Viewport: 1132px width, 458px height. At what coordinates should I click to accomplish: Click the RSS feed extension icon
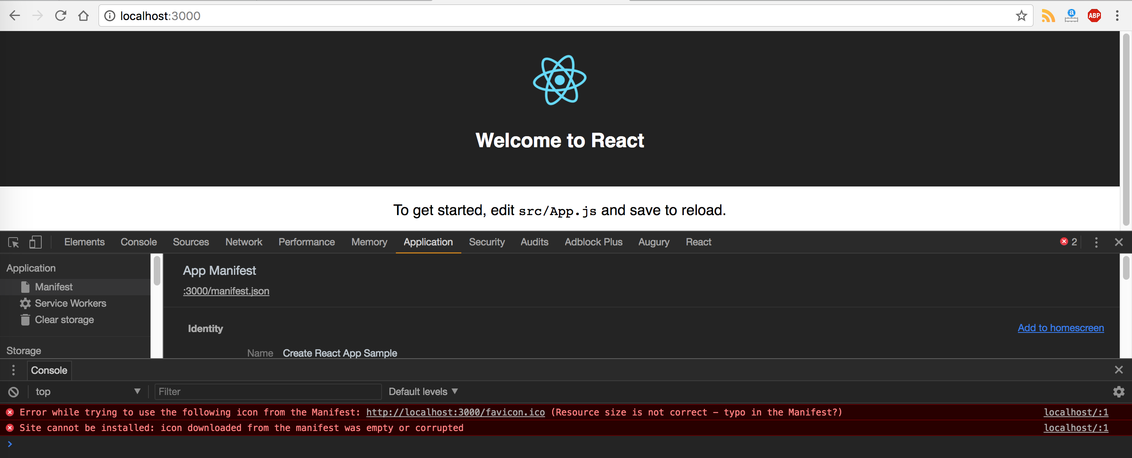tap(1048, 16)
